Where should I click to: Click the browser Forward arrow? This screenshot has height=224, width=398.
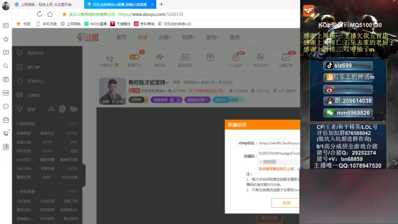[x=29, y=14]
